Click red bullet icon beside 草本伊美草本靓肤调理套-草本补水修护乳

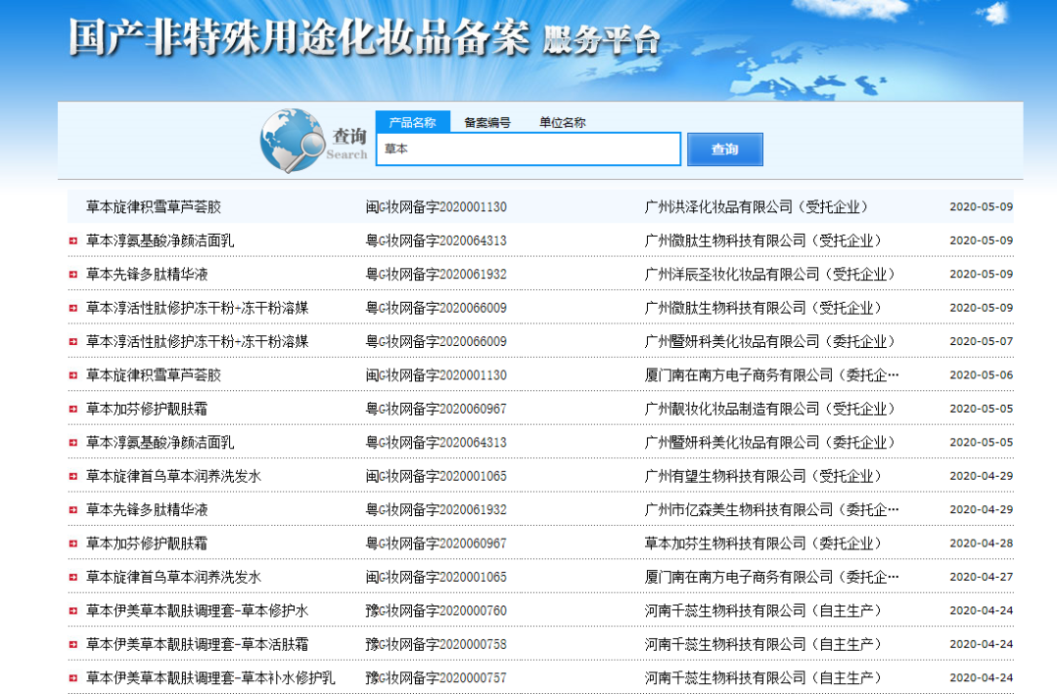point(73,678)
